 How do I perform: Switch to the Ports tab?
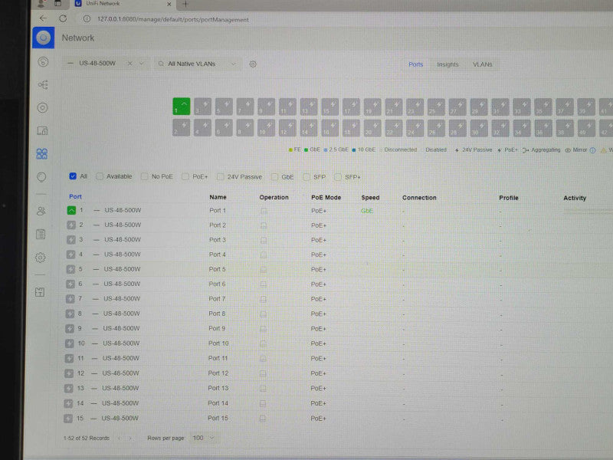click(415, 64)
